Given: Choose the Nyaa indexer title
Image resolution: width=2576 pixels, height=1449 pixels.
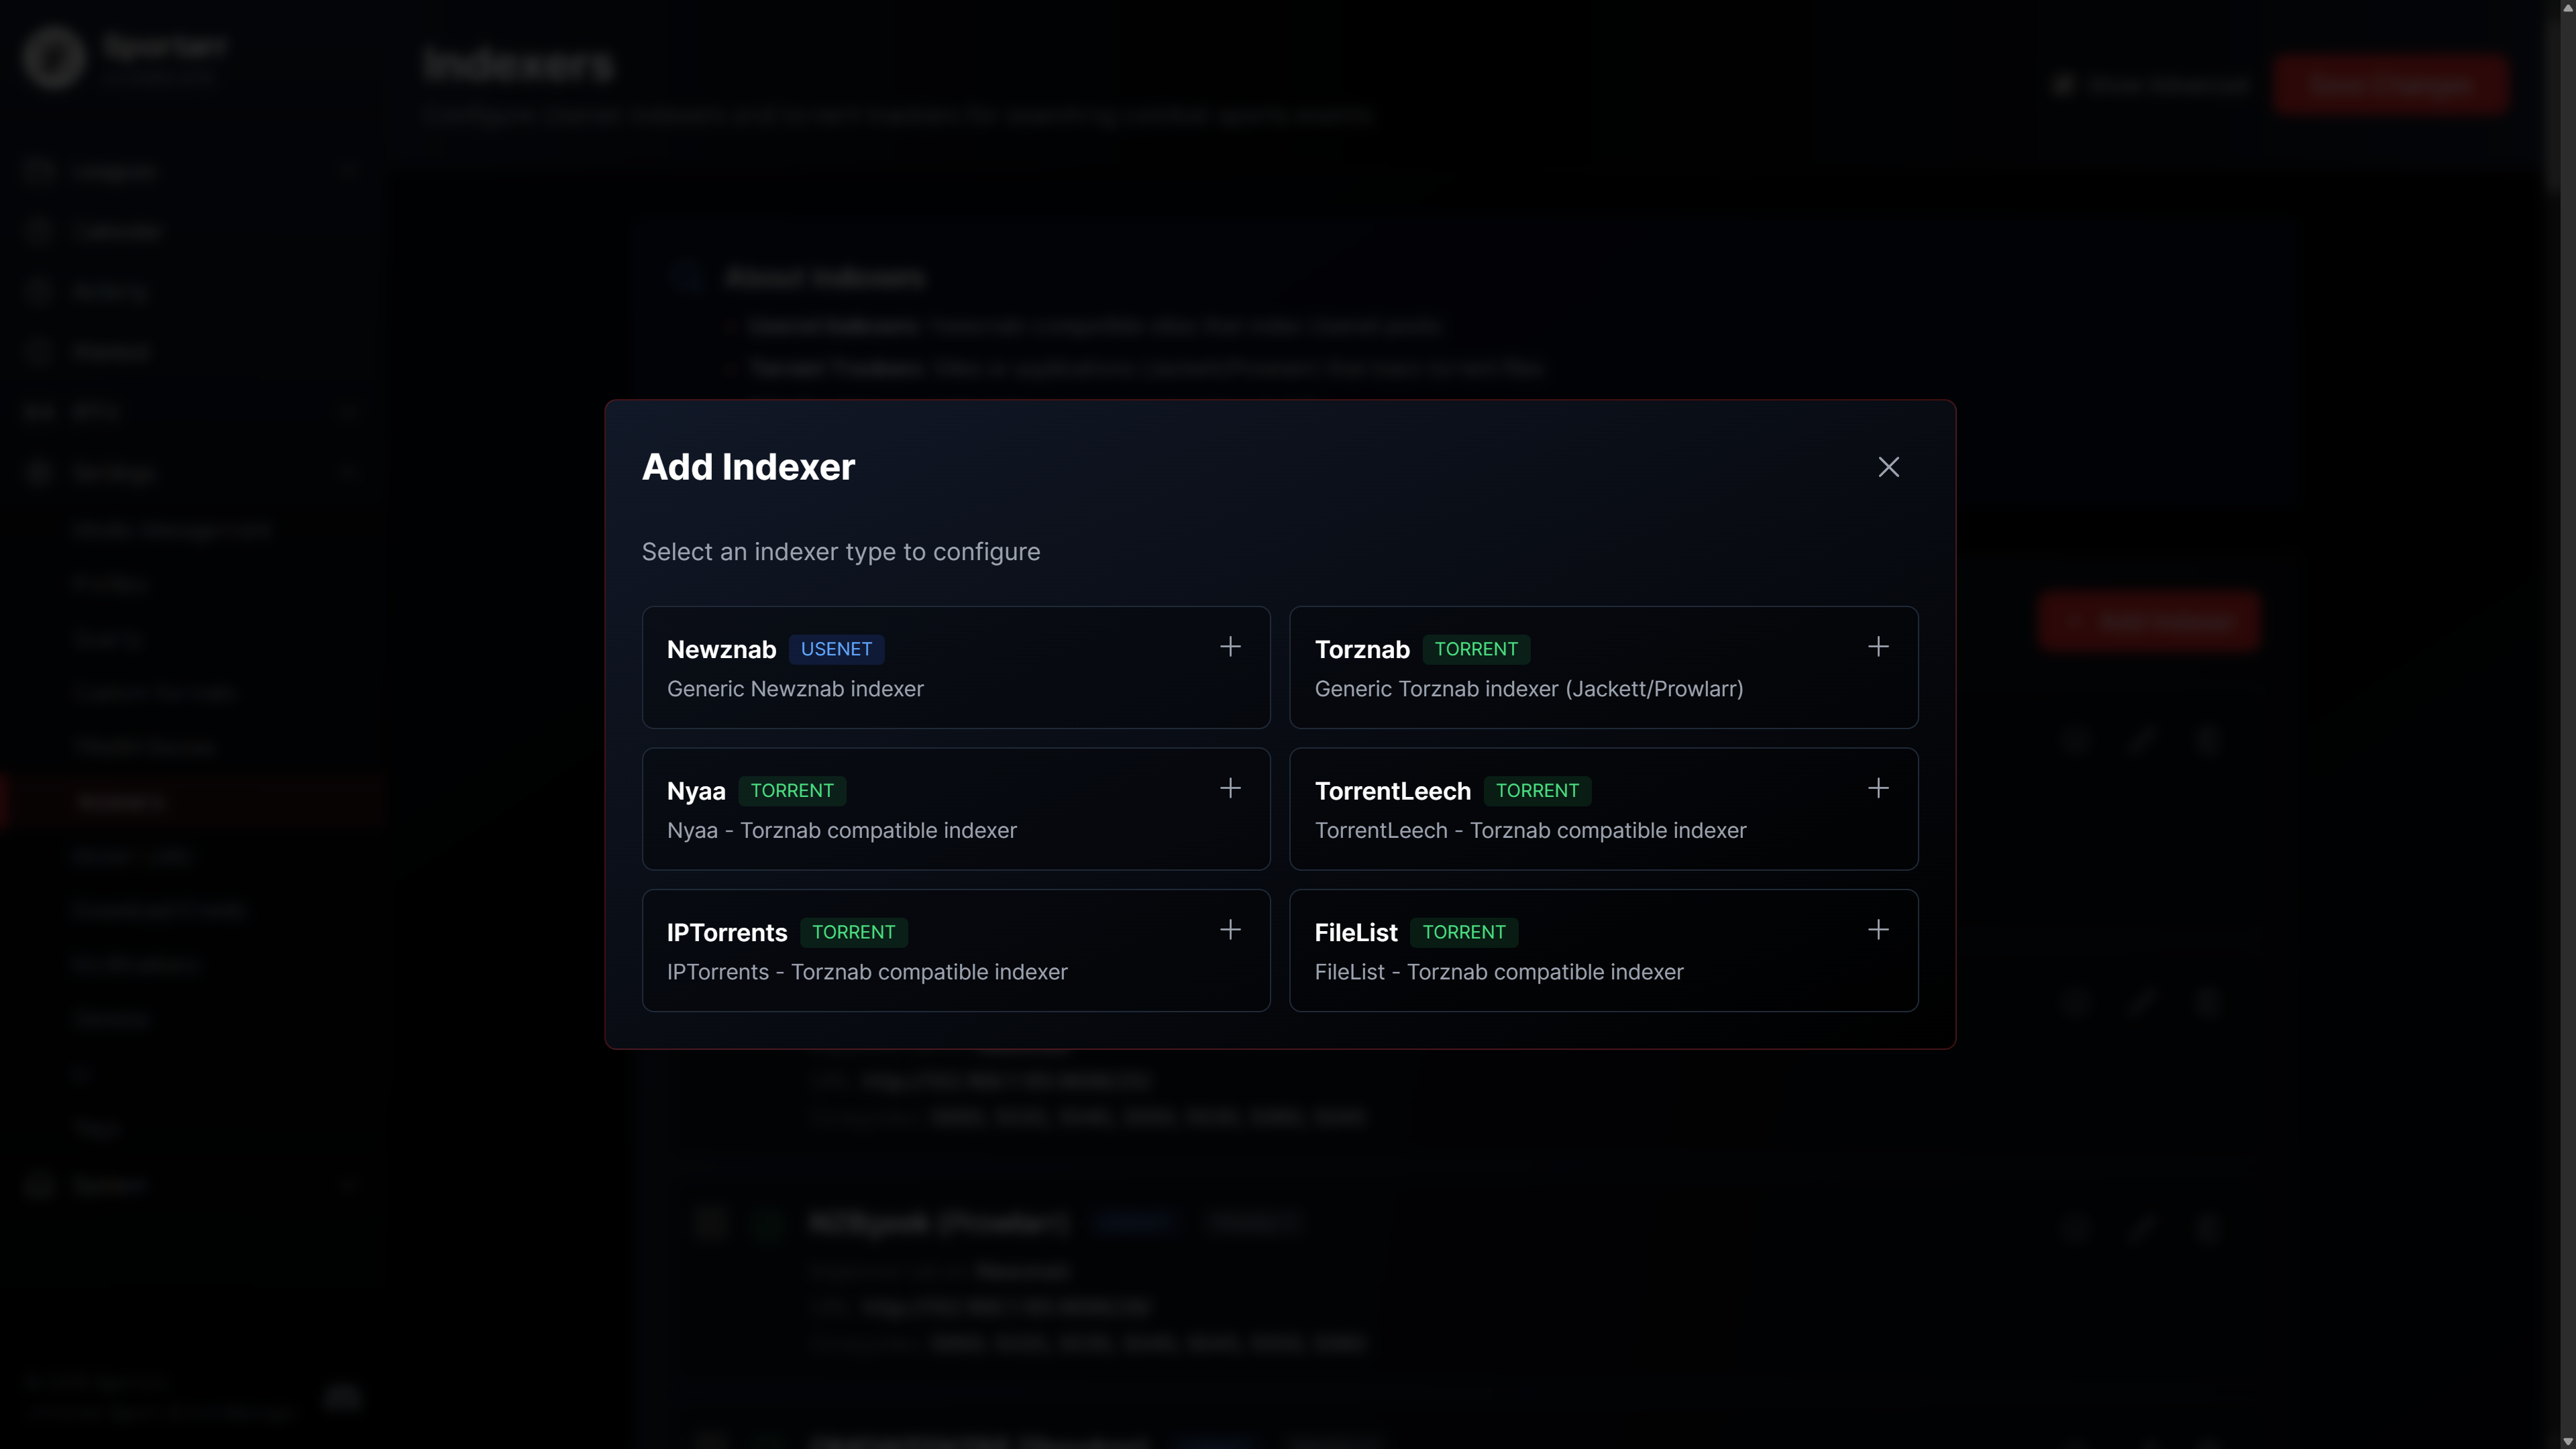Looking at the screenshot, I should tap(696, 792).
